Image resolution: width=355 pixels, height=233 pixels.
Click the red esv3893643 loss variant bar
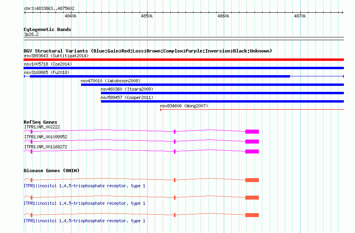click(x=183, y=60)
